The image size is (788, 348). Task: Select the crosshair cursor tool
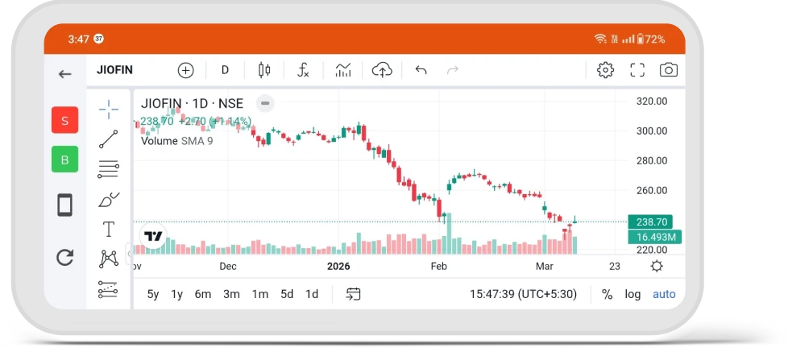click(109, 109)
